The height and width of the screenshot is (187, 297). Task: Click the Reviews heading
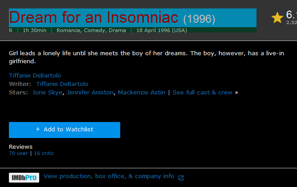pos(20,147)
